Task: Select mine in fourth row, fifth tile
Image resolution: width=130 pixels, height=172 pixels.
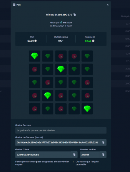Action: 87,96
